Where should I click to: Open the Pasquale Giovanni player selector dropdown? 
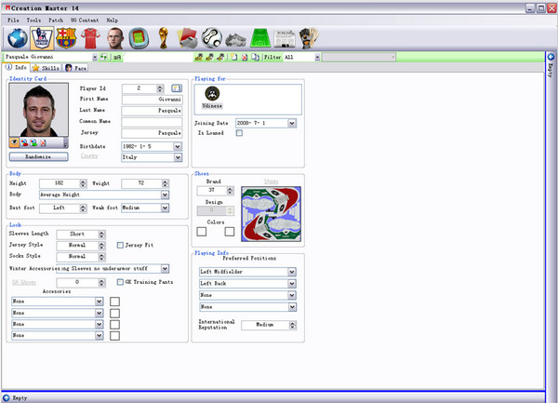coord(95,57)
